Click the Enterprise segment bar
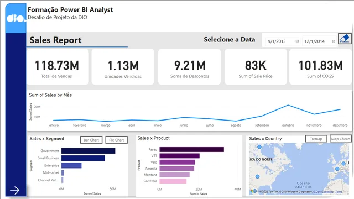Screen dimensions: 354x199 tap(71, 165)
